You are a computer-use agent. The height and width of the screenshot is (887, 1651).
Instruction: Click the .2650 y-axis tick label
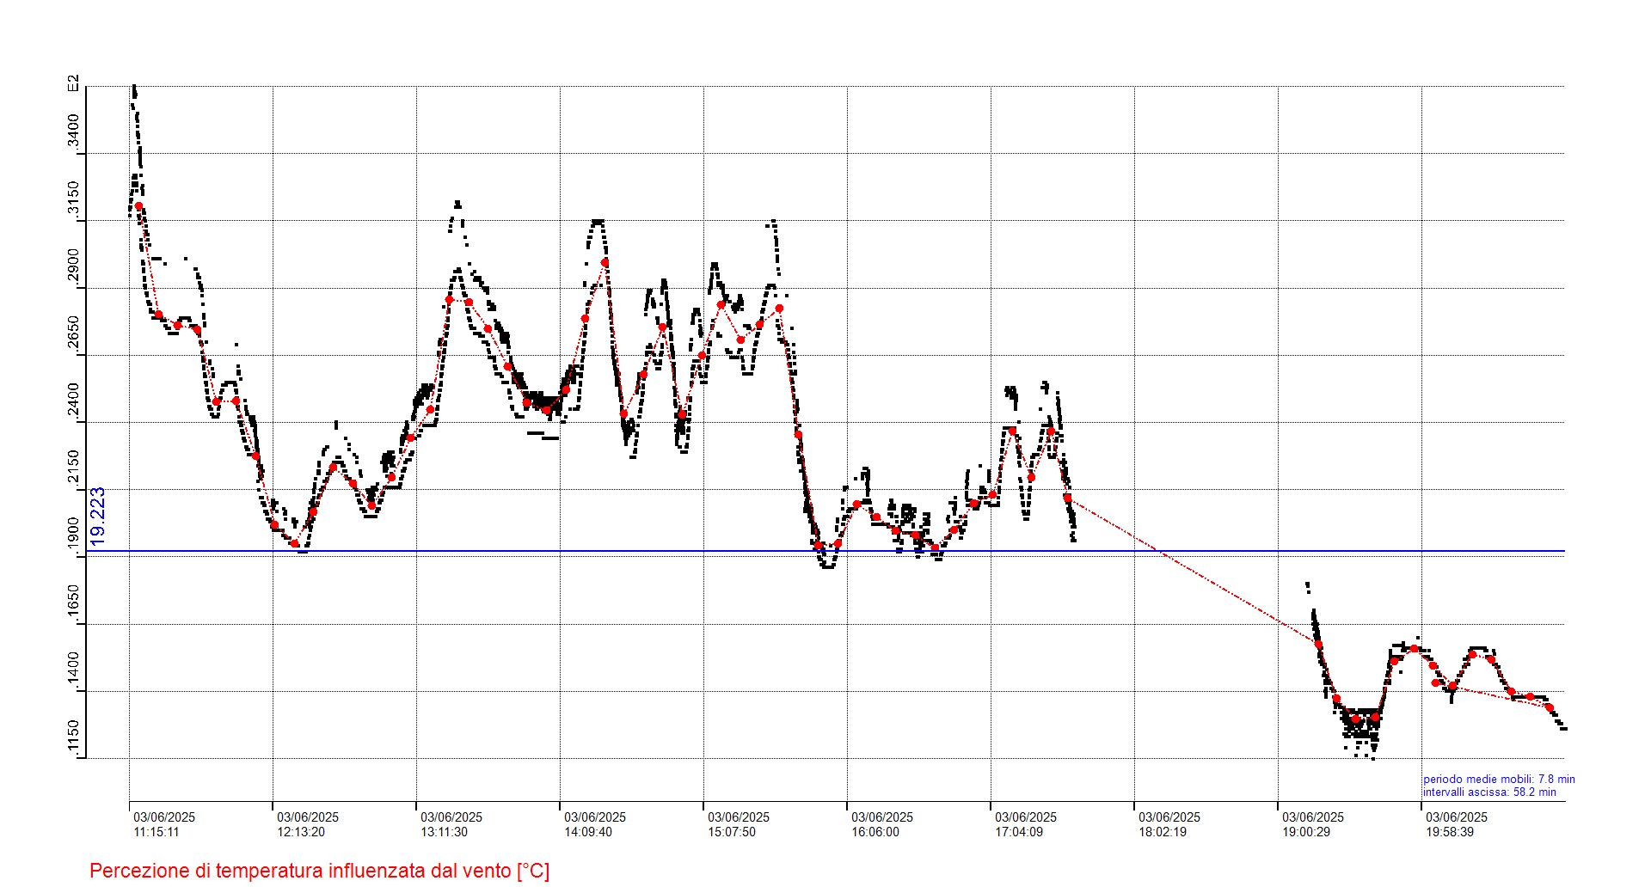point(74,335)
